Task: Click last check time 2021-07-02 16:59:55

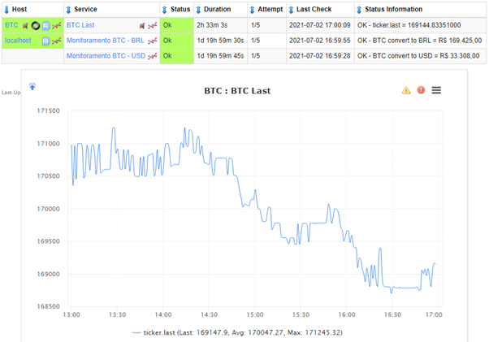Action: [x=320, y=41]
